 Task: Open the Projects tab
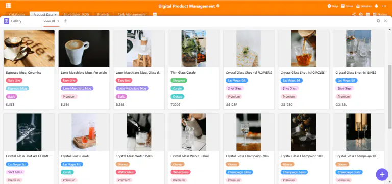coord(103,14)
